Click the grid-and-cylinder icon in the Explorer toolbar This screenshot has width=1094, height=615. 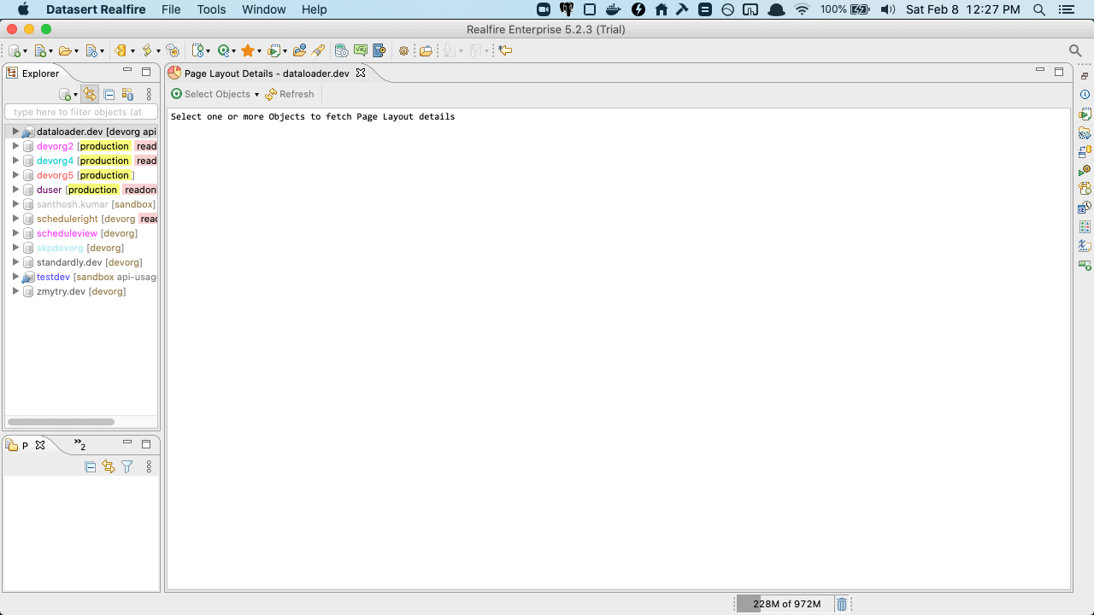[x=127, y=94]
